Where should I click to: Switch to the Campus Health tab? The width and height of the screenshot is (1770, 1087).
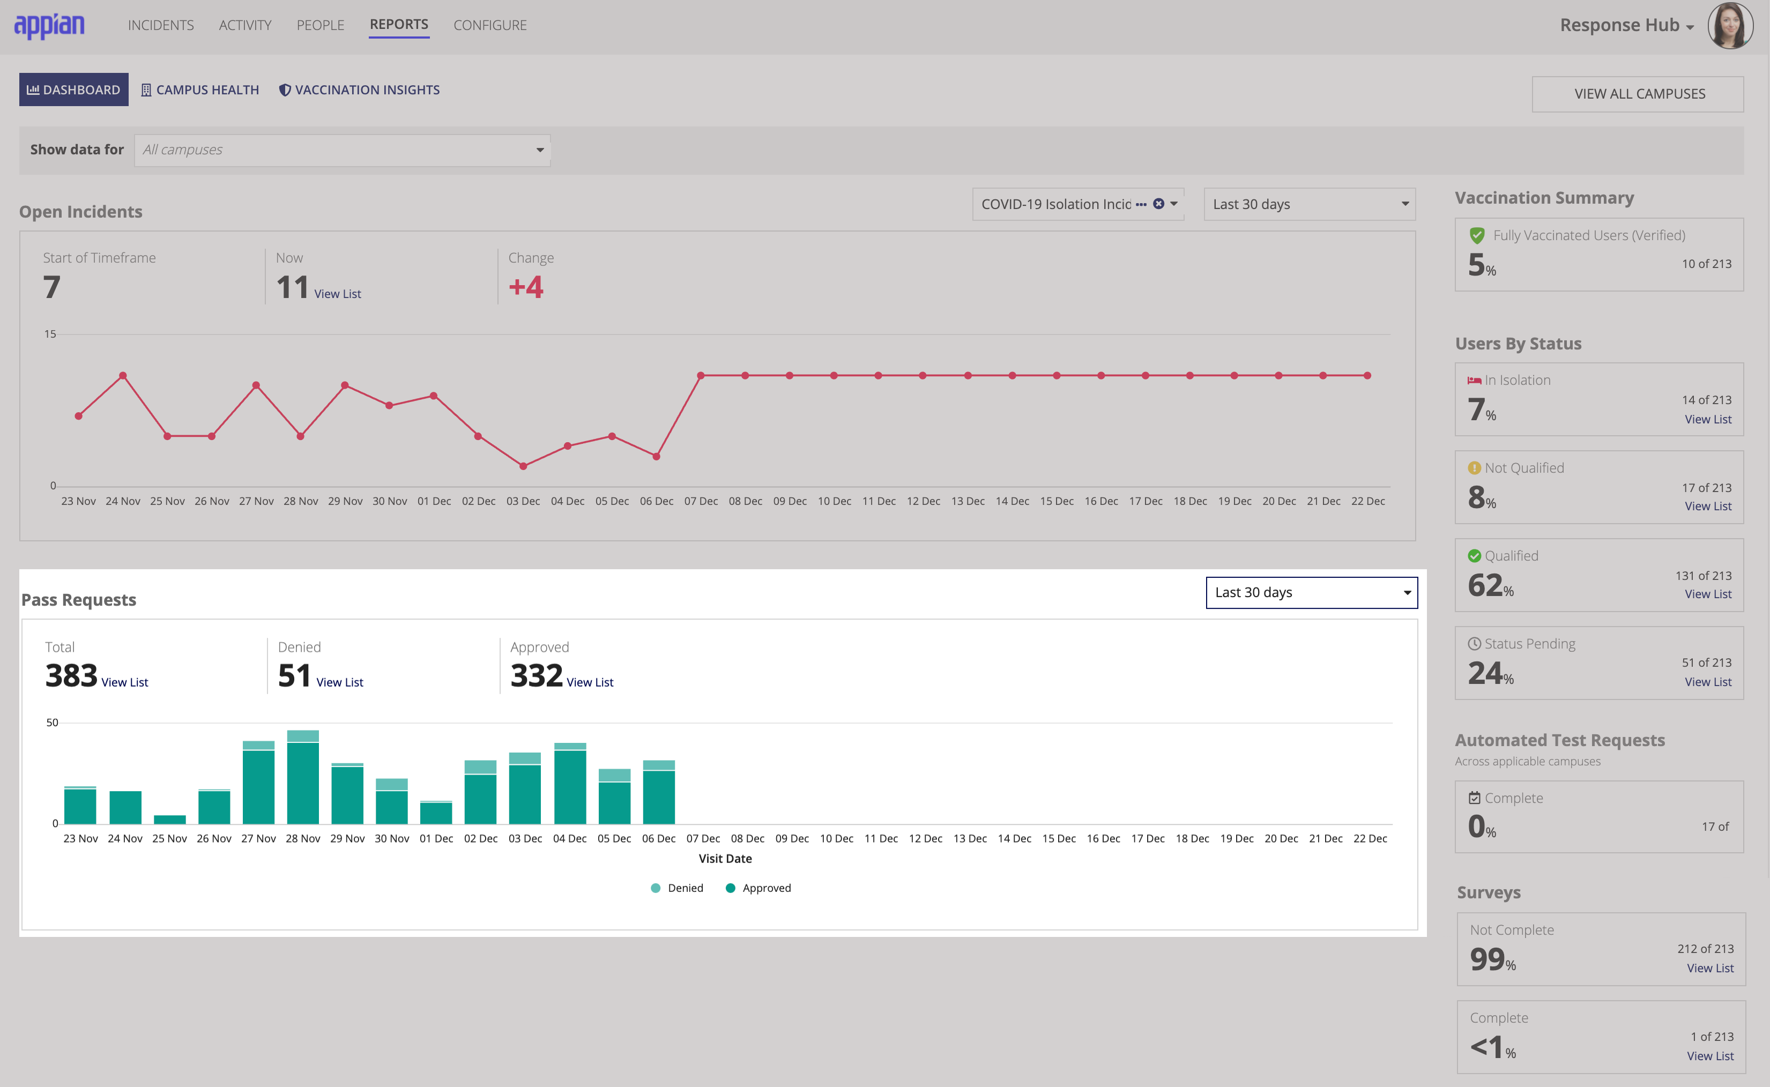pos(200,90)
